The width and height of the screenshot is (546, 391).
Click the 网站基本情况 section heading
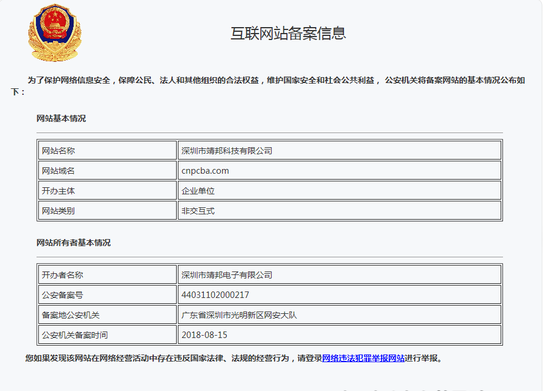(x=61, y=118)
